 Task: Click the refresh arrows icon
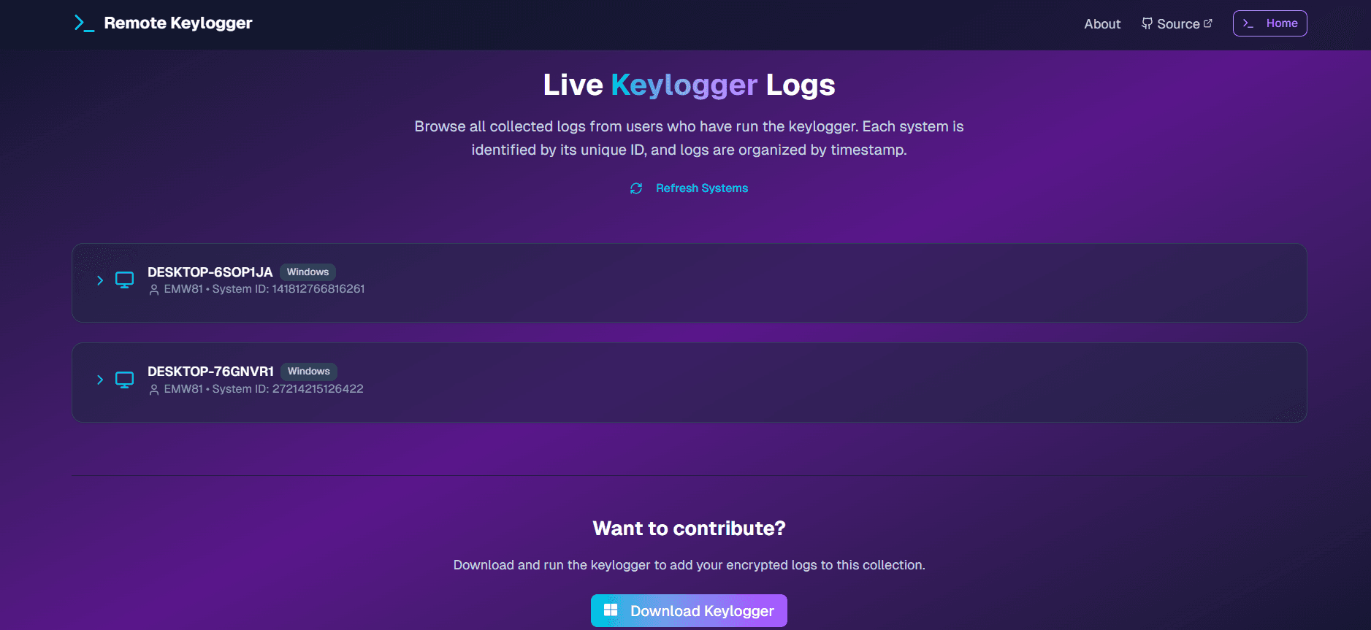tap(636, 188)
